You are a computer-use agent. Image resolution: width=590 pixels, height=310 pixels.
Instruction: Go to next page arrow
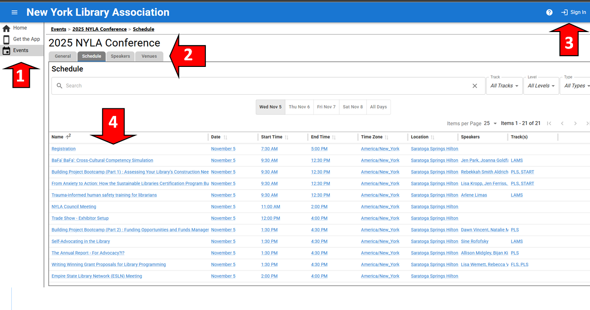tap(575, 123)
